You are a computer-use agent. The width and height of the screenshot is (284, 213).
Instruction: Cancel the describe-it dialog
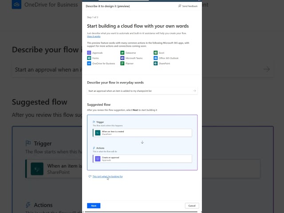(x=192, y=206)
